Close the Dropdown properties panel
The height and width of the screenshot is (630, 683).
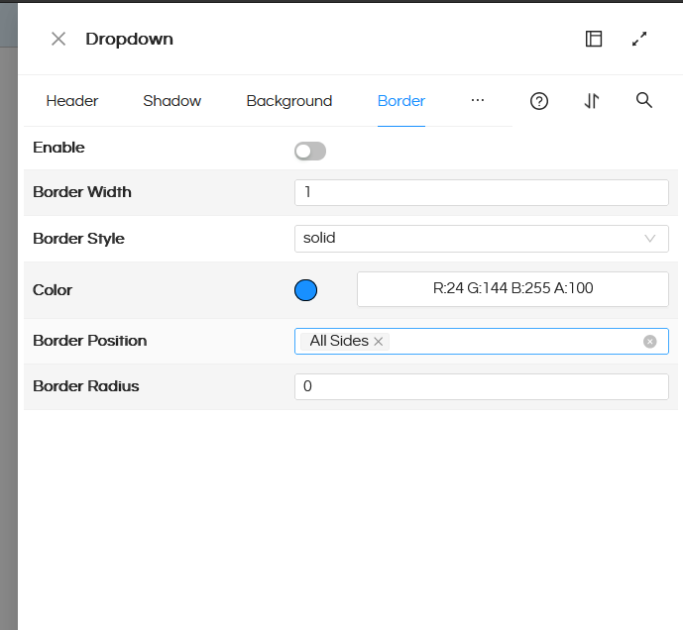tap(58, 39)
